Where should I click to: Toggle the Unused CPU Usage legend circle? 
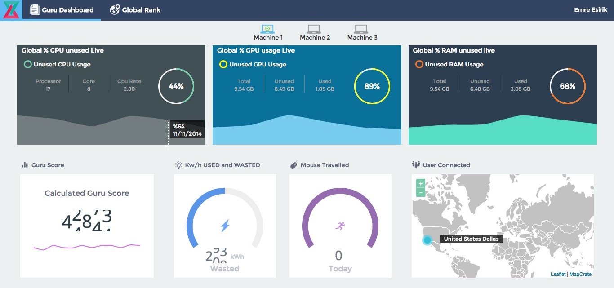pos(27,64)
